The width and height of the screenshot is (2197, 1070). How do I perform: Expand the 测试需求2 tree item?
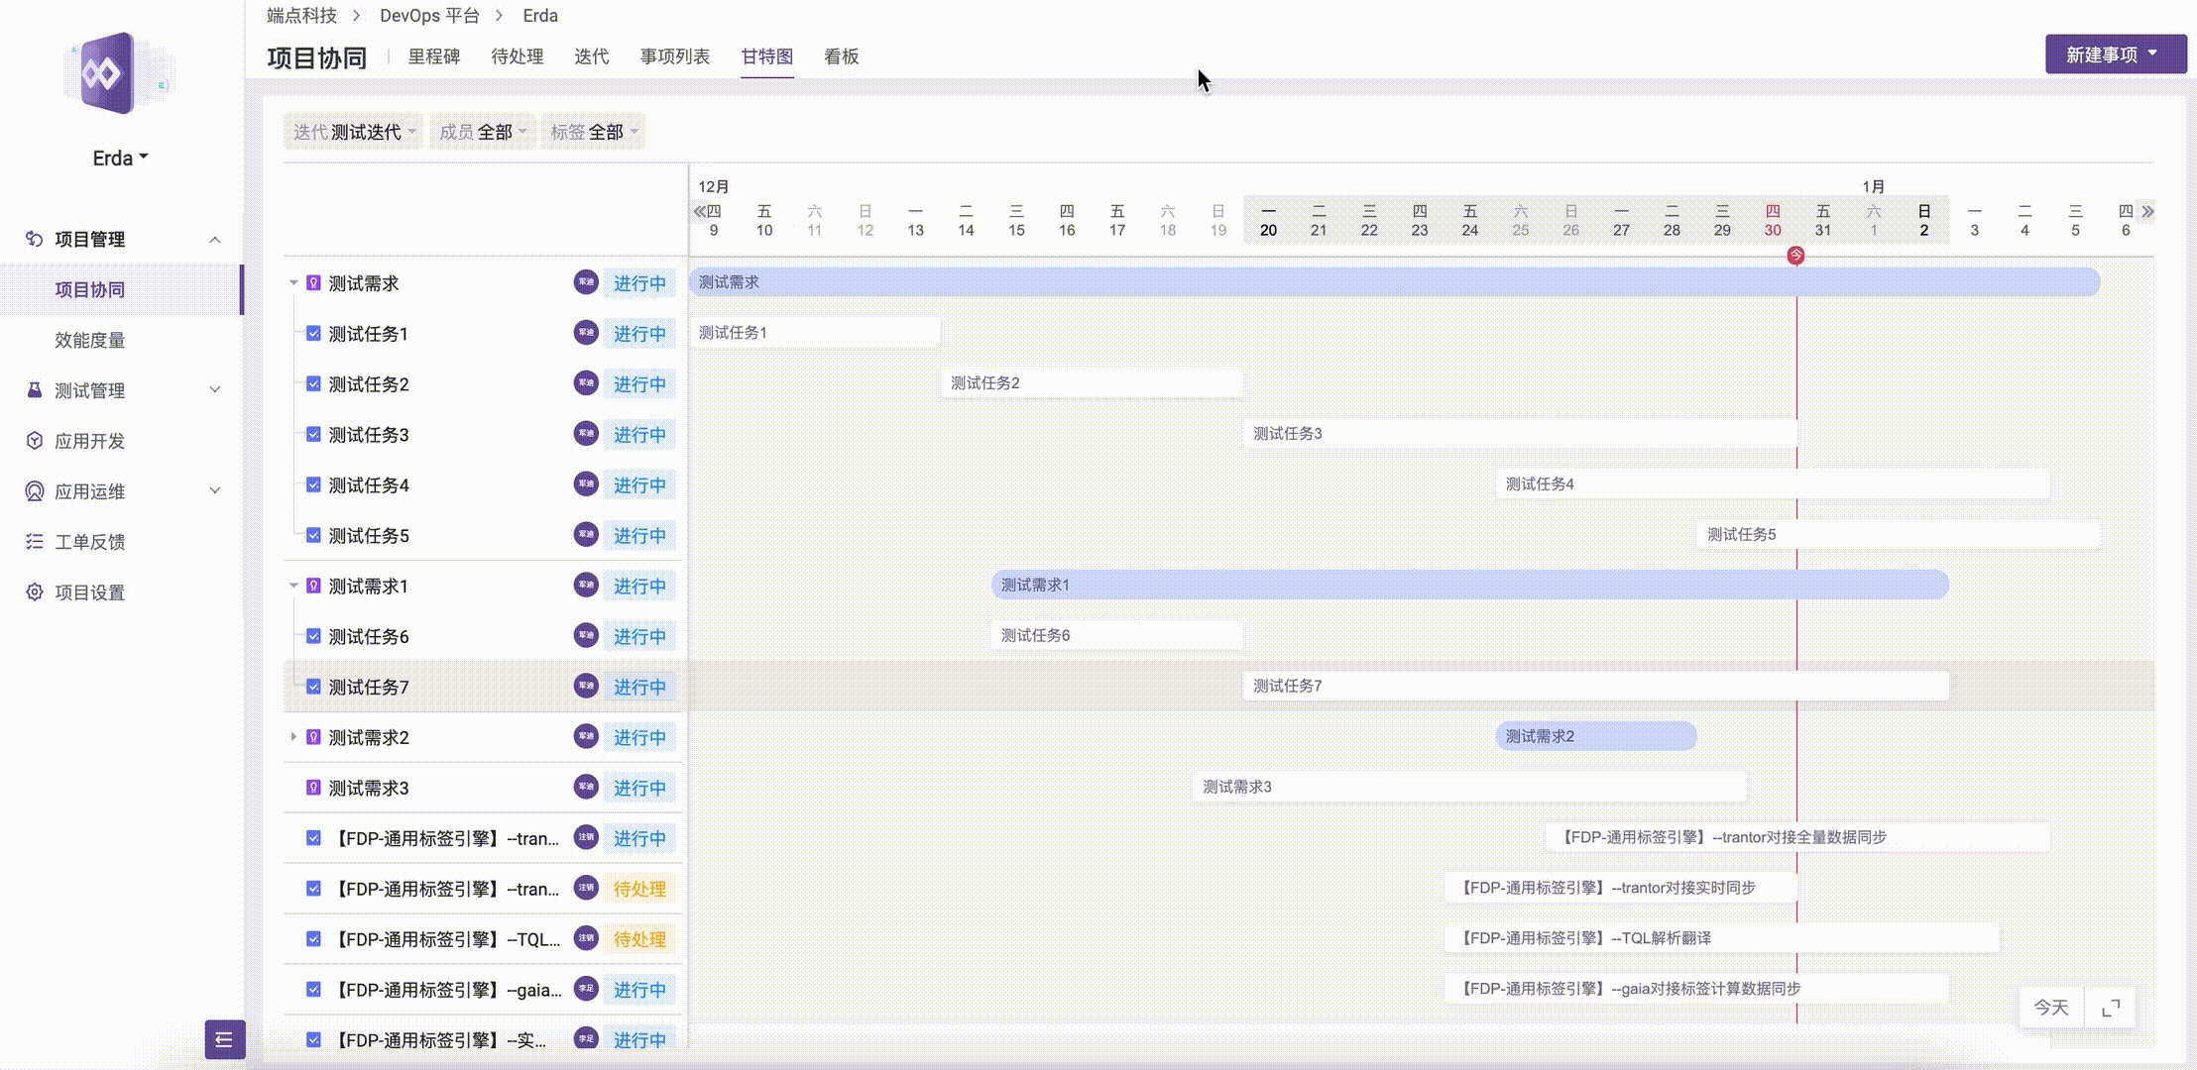point(292,737)
